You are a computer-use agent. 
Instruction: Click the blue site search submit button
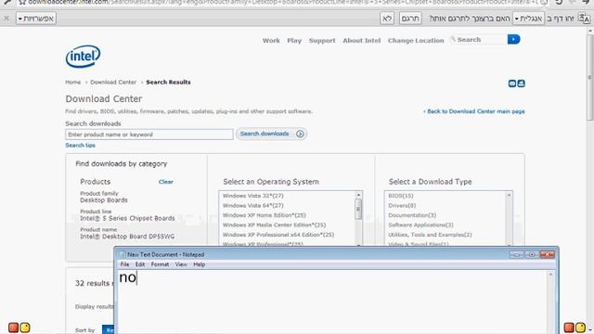click(513, 39)
